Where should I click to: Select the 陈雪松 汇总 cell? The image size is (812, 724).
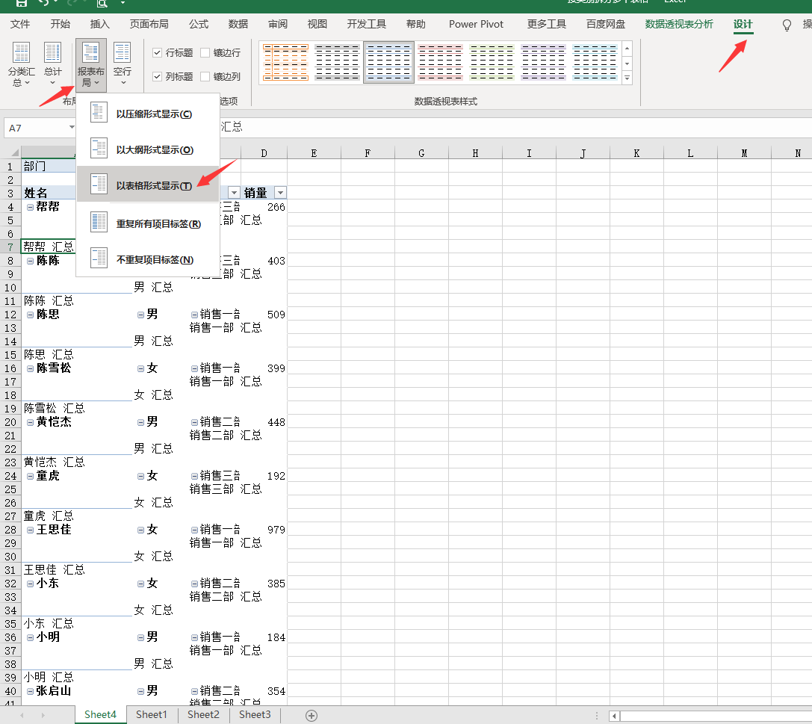77,408
